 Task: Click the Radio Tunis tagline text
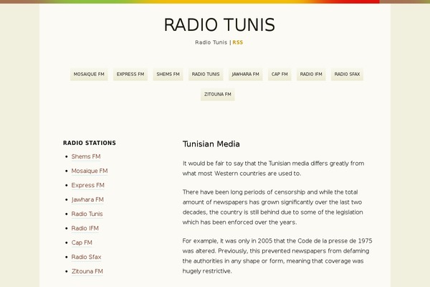tap(211, 42)
